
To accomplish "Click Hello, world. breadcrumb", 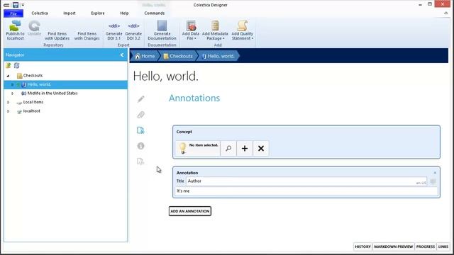I will tap(218, 56).
